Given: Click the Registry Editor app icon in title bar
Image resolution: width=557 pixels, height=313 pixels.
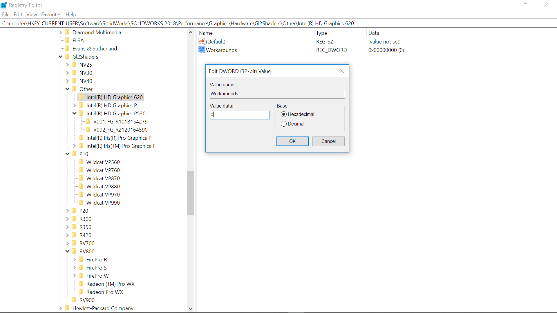Looking at the screenshot, I should [x=4, y=5].
